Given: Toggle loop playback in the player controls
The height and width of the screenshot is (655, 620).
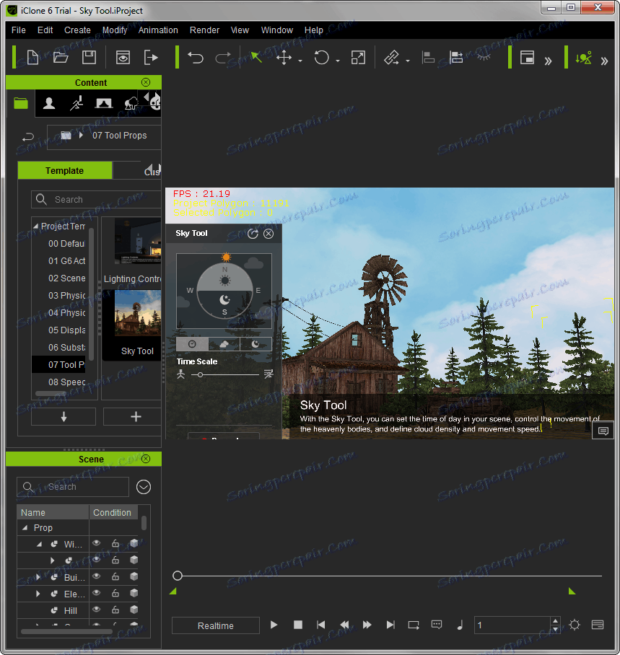Looking at the screenshot, I should pyautogui.click(x=414, y=625).
